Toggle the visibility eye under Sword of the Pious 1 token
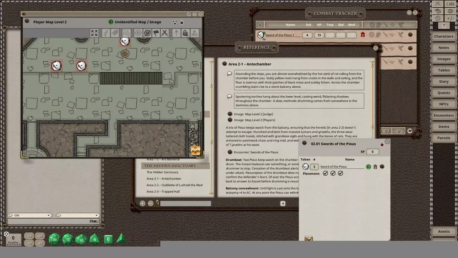This screenshot has height=258, width=458. (x=264, y=39)
